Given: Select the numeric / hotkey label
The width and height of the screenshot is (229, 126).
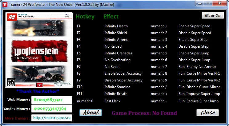Looking at the screenshot, I should 159,87.
